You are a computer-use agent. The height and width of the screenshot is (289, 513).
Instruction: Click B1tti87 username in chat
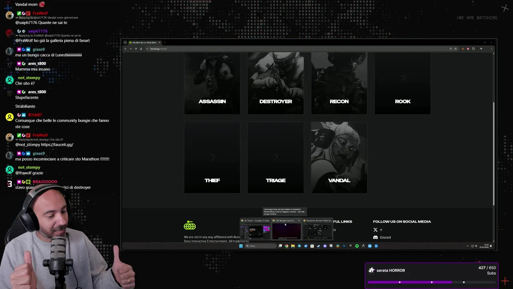35,115
